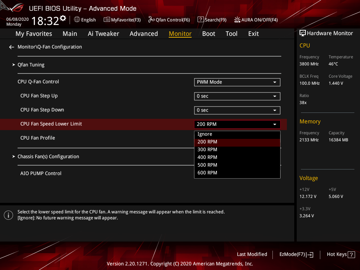Choose 200 RPM in the dropdown list
Viewport: 360px width, 270px height.
[237, 142]
